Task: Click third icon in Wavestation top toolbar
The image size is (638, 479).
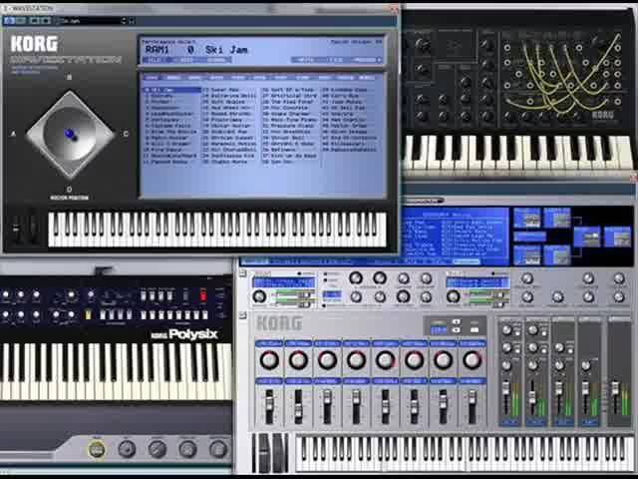Action: coord(35,21)
